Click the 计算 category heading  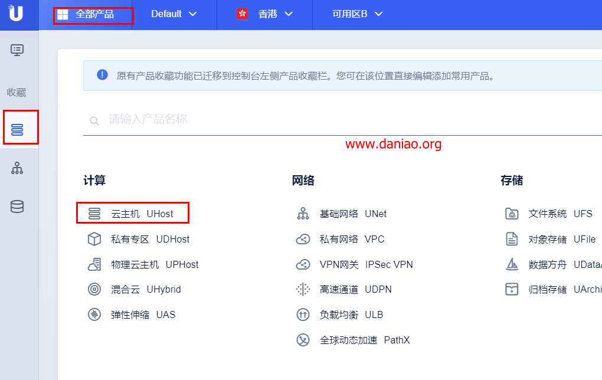coord(94,181)
